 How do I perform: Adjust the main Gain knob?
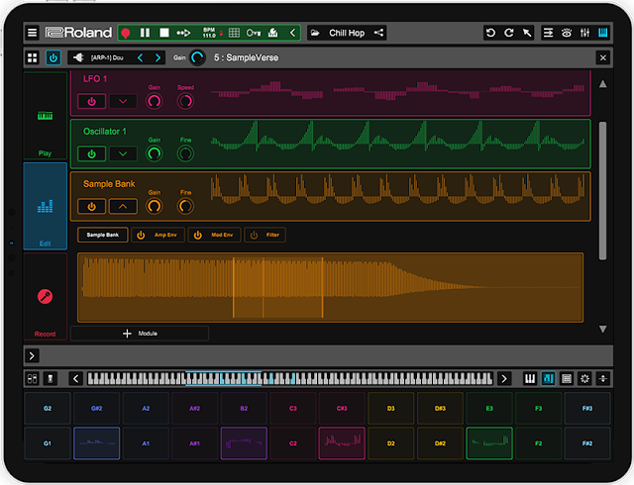coord(197,57)
